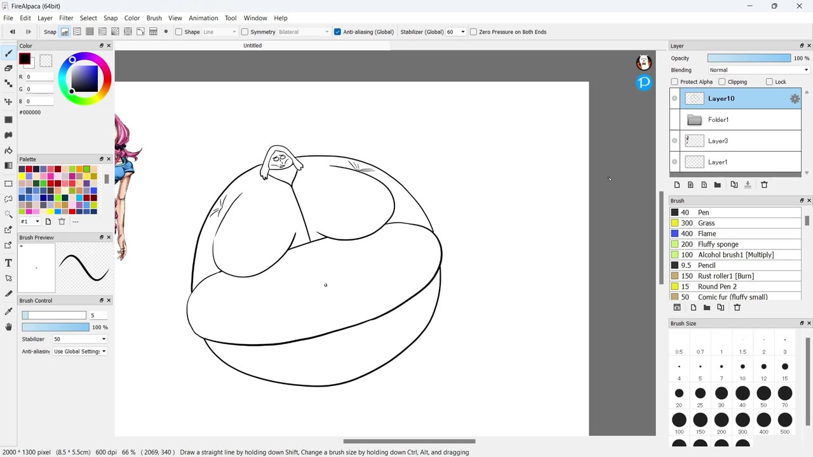The height and width of the screenshot is (457, 813).
Task: Switch to the Untitled document tab
Action: (253, 46)
